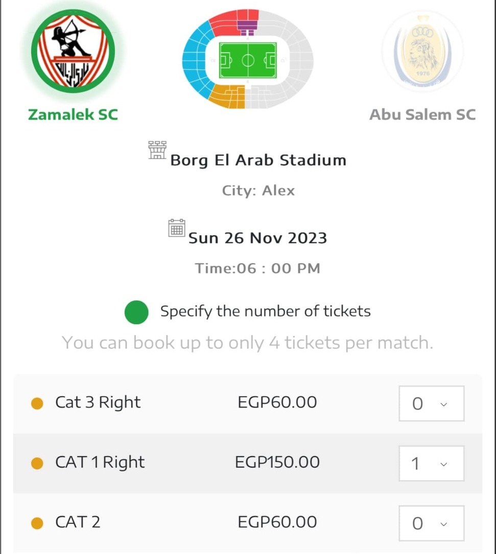Image resolution: width=496 pixels, height=554 pixels.
Task: Click the Abu Salem SC club logo
Action: coord(422,51)
